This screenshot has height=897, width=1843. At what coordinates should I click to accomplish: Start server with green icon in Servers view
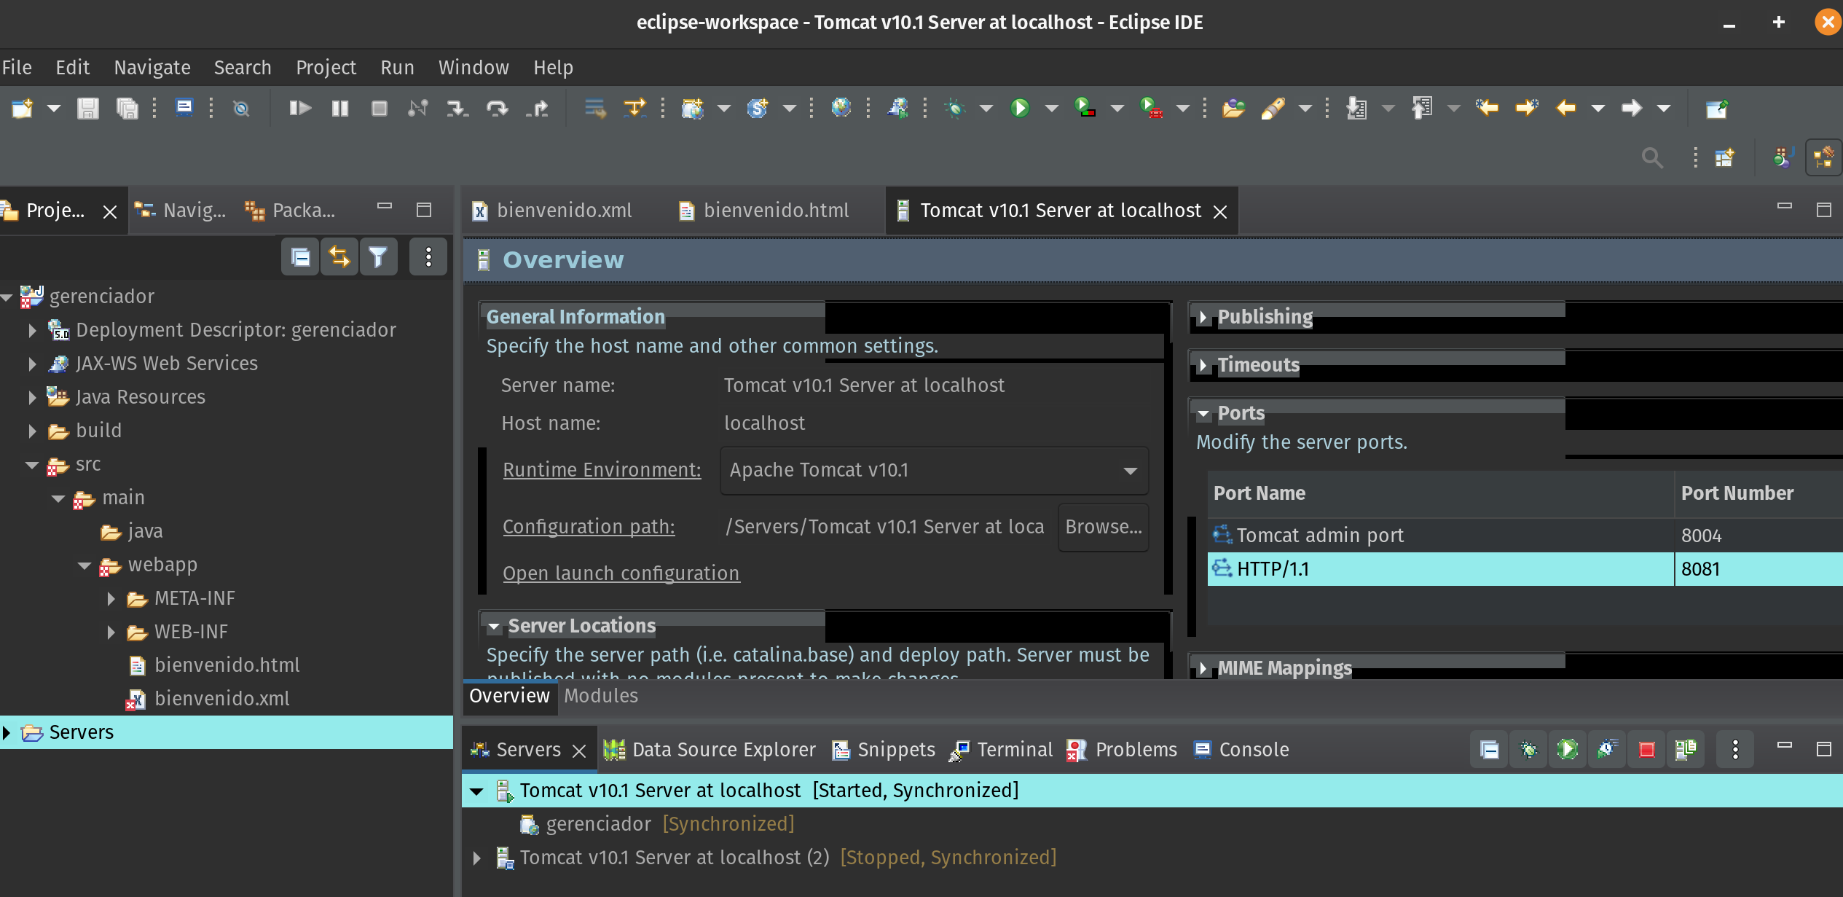pos(1568,750)
